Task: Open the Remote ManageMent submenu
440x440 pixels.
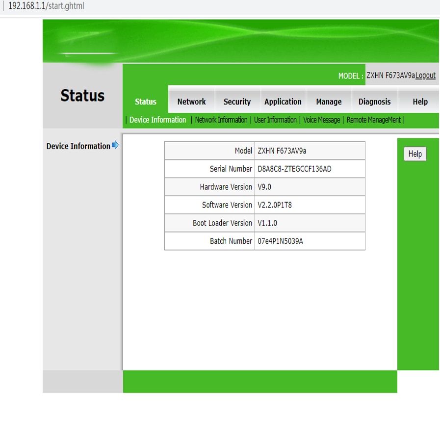Action: (x=374, y=120)
